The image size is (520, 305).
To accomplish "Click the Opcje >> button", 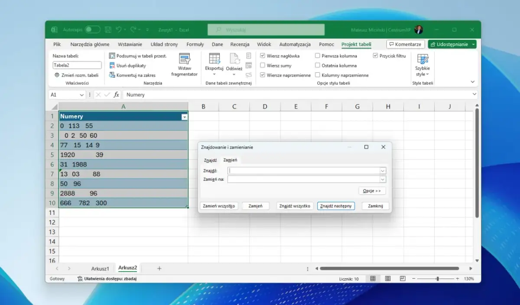I will click(x=372, y=191).
